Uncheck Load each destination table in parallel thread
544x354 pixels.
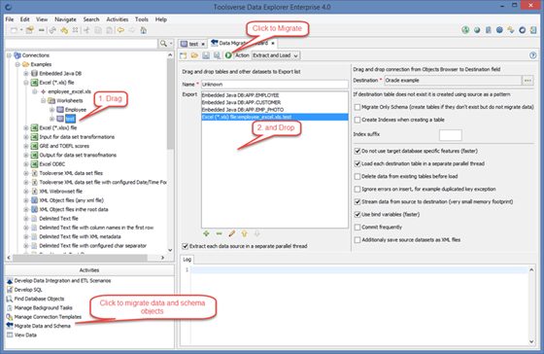(357, 163)
